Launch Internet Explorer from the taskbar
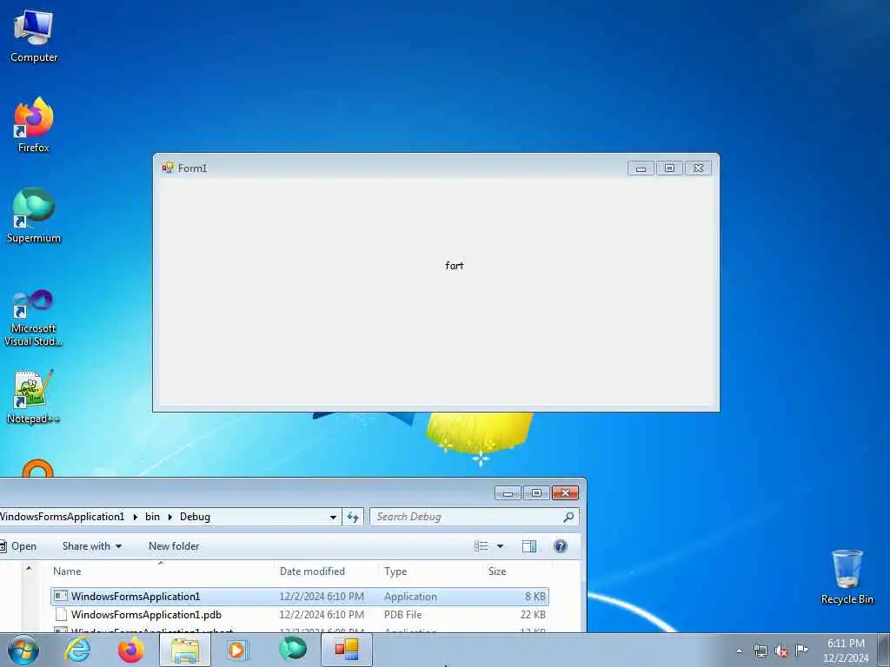Viewport: 890px width, 667px height. tap(77, 650)
